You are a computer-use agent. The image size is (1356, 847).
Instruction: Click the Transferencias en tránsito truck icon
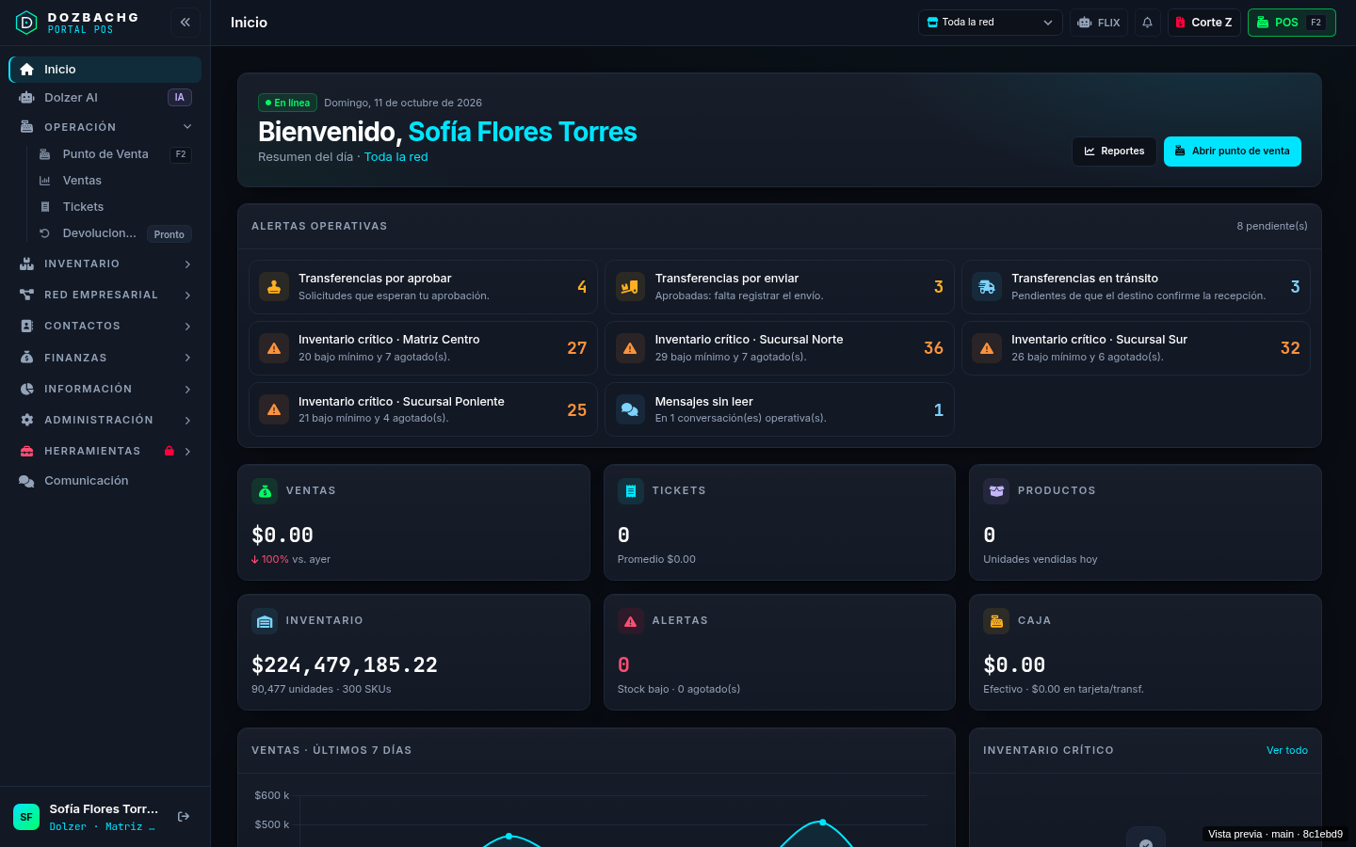coord(987,287)
